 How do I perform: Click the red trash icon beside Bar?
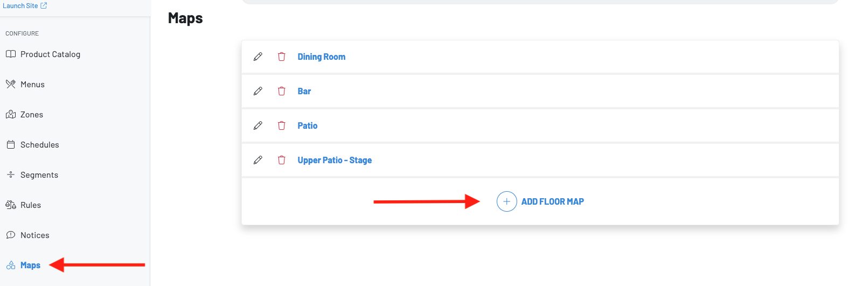[281, 91]
